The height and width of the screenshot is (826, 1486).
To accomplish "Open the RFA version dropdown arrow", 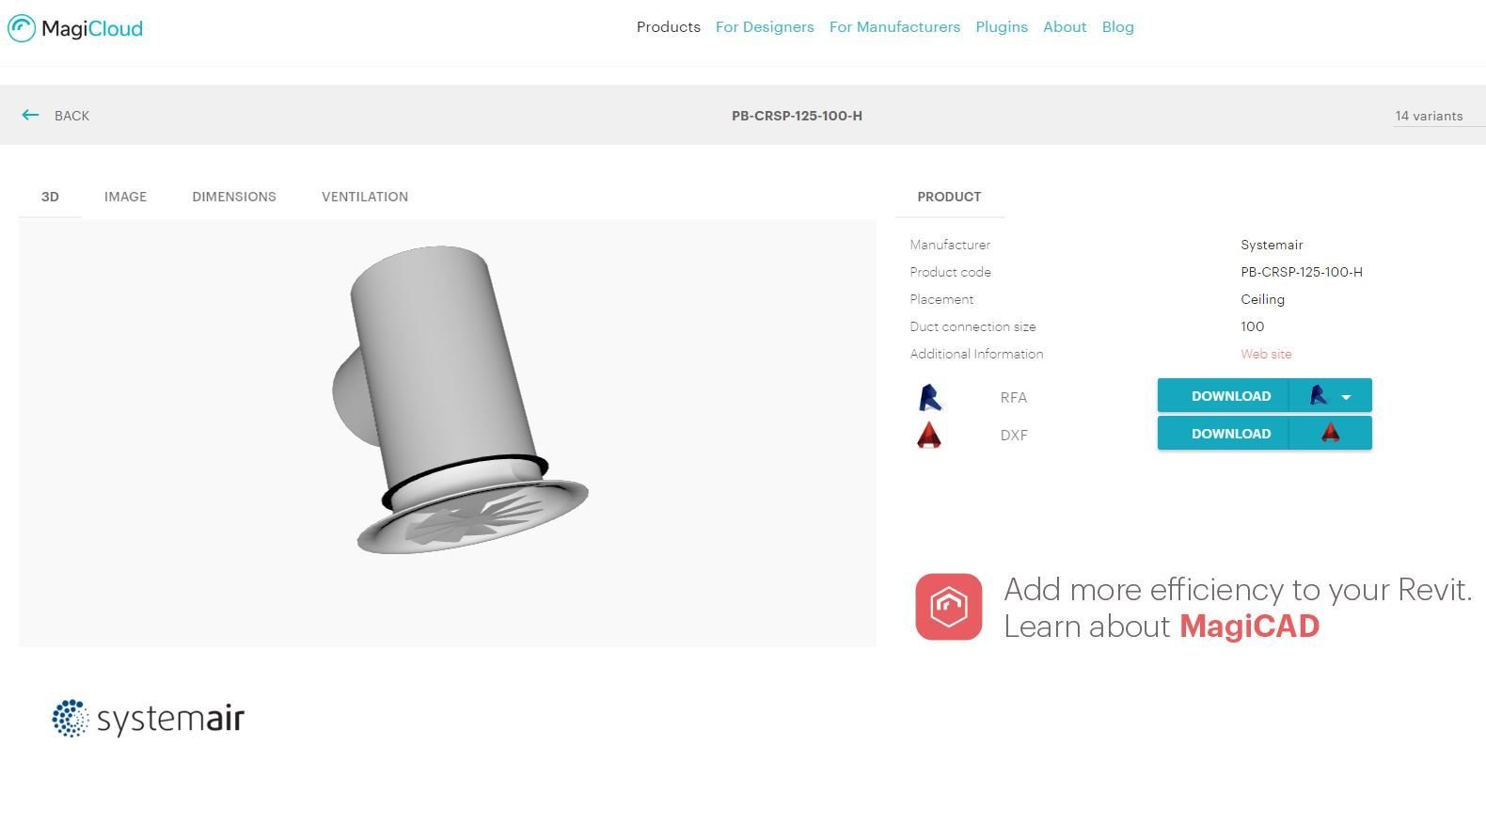I will pyautogui.click(x=1346, y=397).
